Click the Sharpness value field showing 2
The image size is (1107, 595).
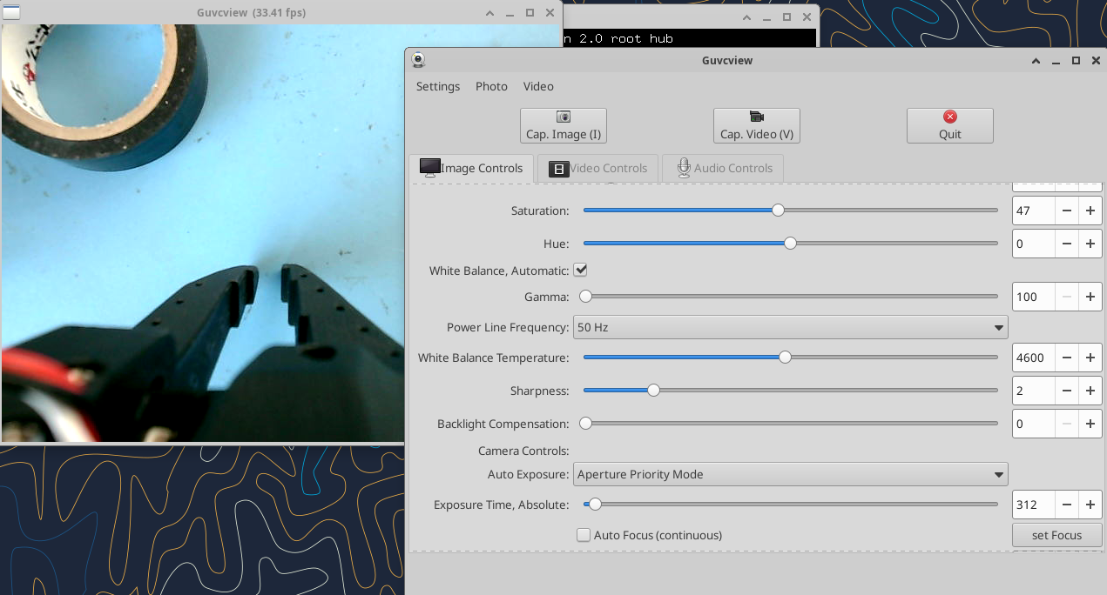pyautogui.click(x=1034, y=391)
